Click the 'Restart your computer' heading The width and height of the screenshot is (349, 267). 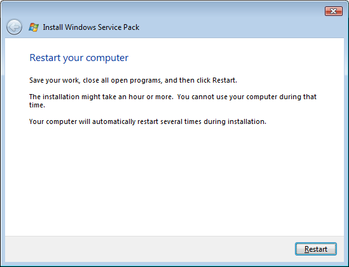[x=79, y=58]
